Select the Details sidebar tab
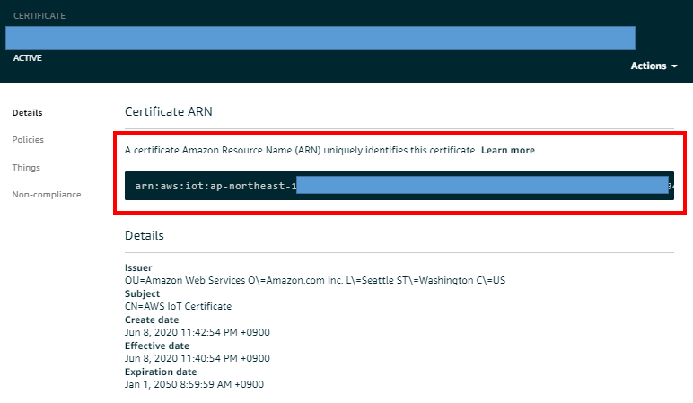This screenshot has height=403, width=693. click(28, 113)
